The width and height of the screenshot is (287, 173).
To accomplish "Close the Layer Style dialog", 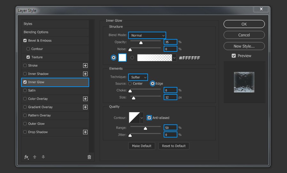I will 261,9.
